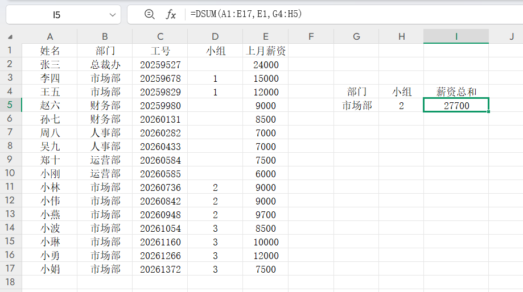Click the fx insert function icon
The width and height of the screenshot is (523, 292).
point(171,15)
